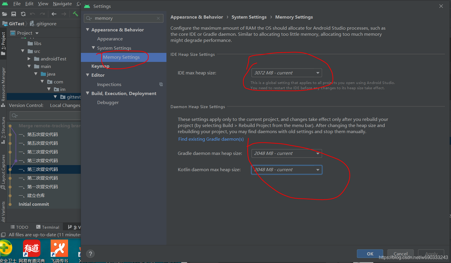
Task: Click the green Build hammer icon
Action: point(75,14)
